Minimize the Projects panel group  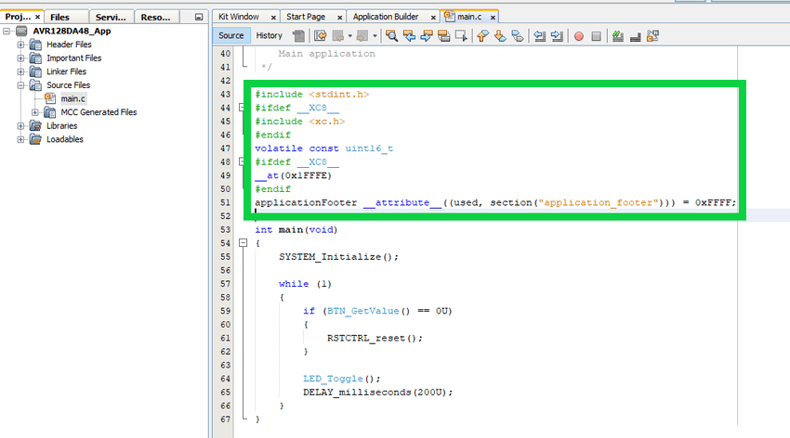tap(199, 18)
